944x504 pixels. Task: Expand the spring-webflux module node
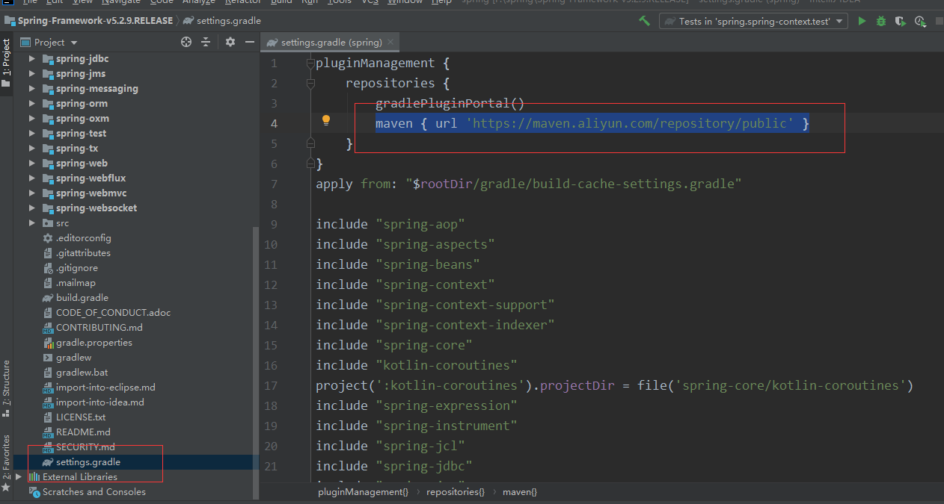pos(31,178)
